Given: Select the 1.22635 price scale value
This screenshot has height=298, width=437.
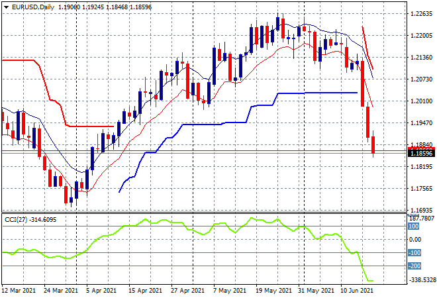Looking at the screenshot, I should click(421, 14).
